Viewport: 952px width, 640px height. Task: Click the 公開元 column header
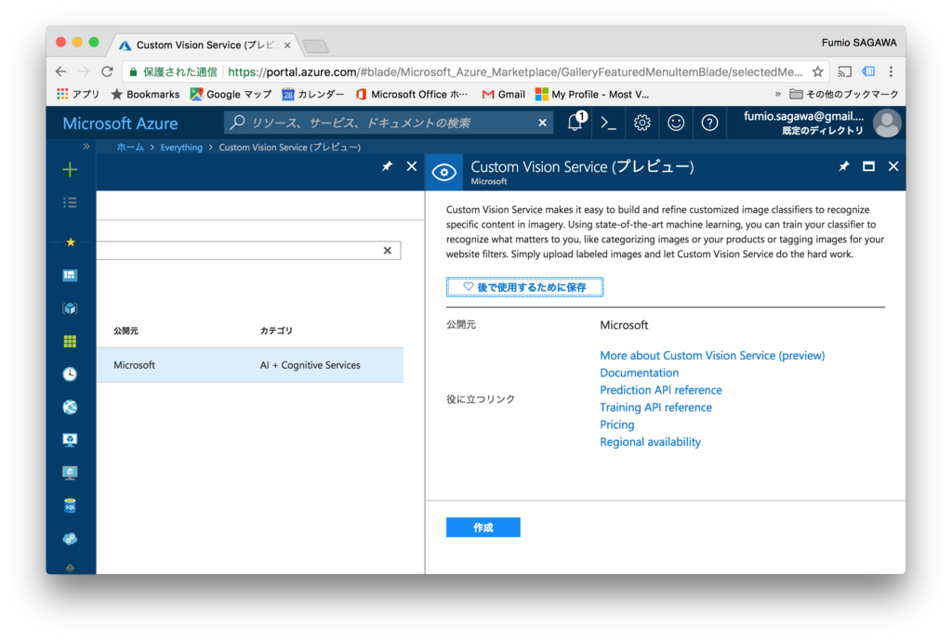click(x=126, y=331)
